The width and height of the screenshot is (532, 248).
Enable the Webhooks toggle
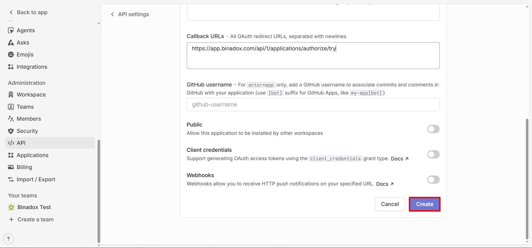coord(433,180)
